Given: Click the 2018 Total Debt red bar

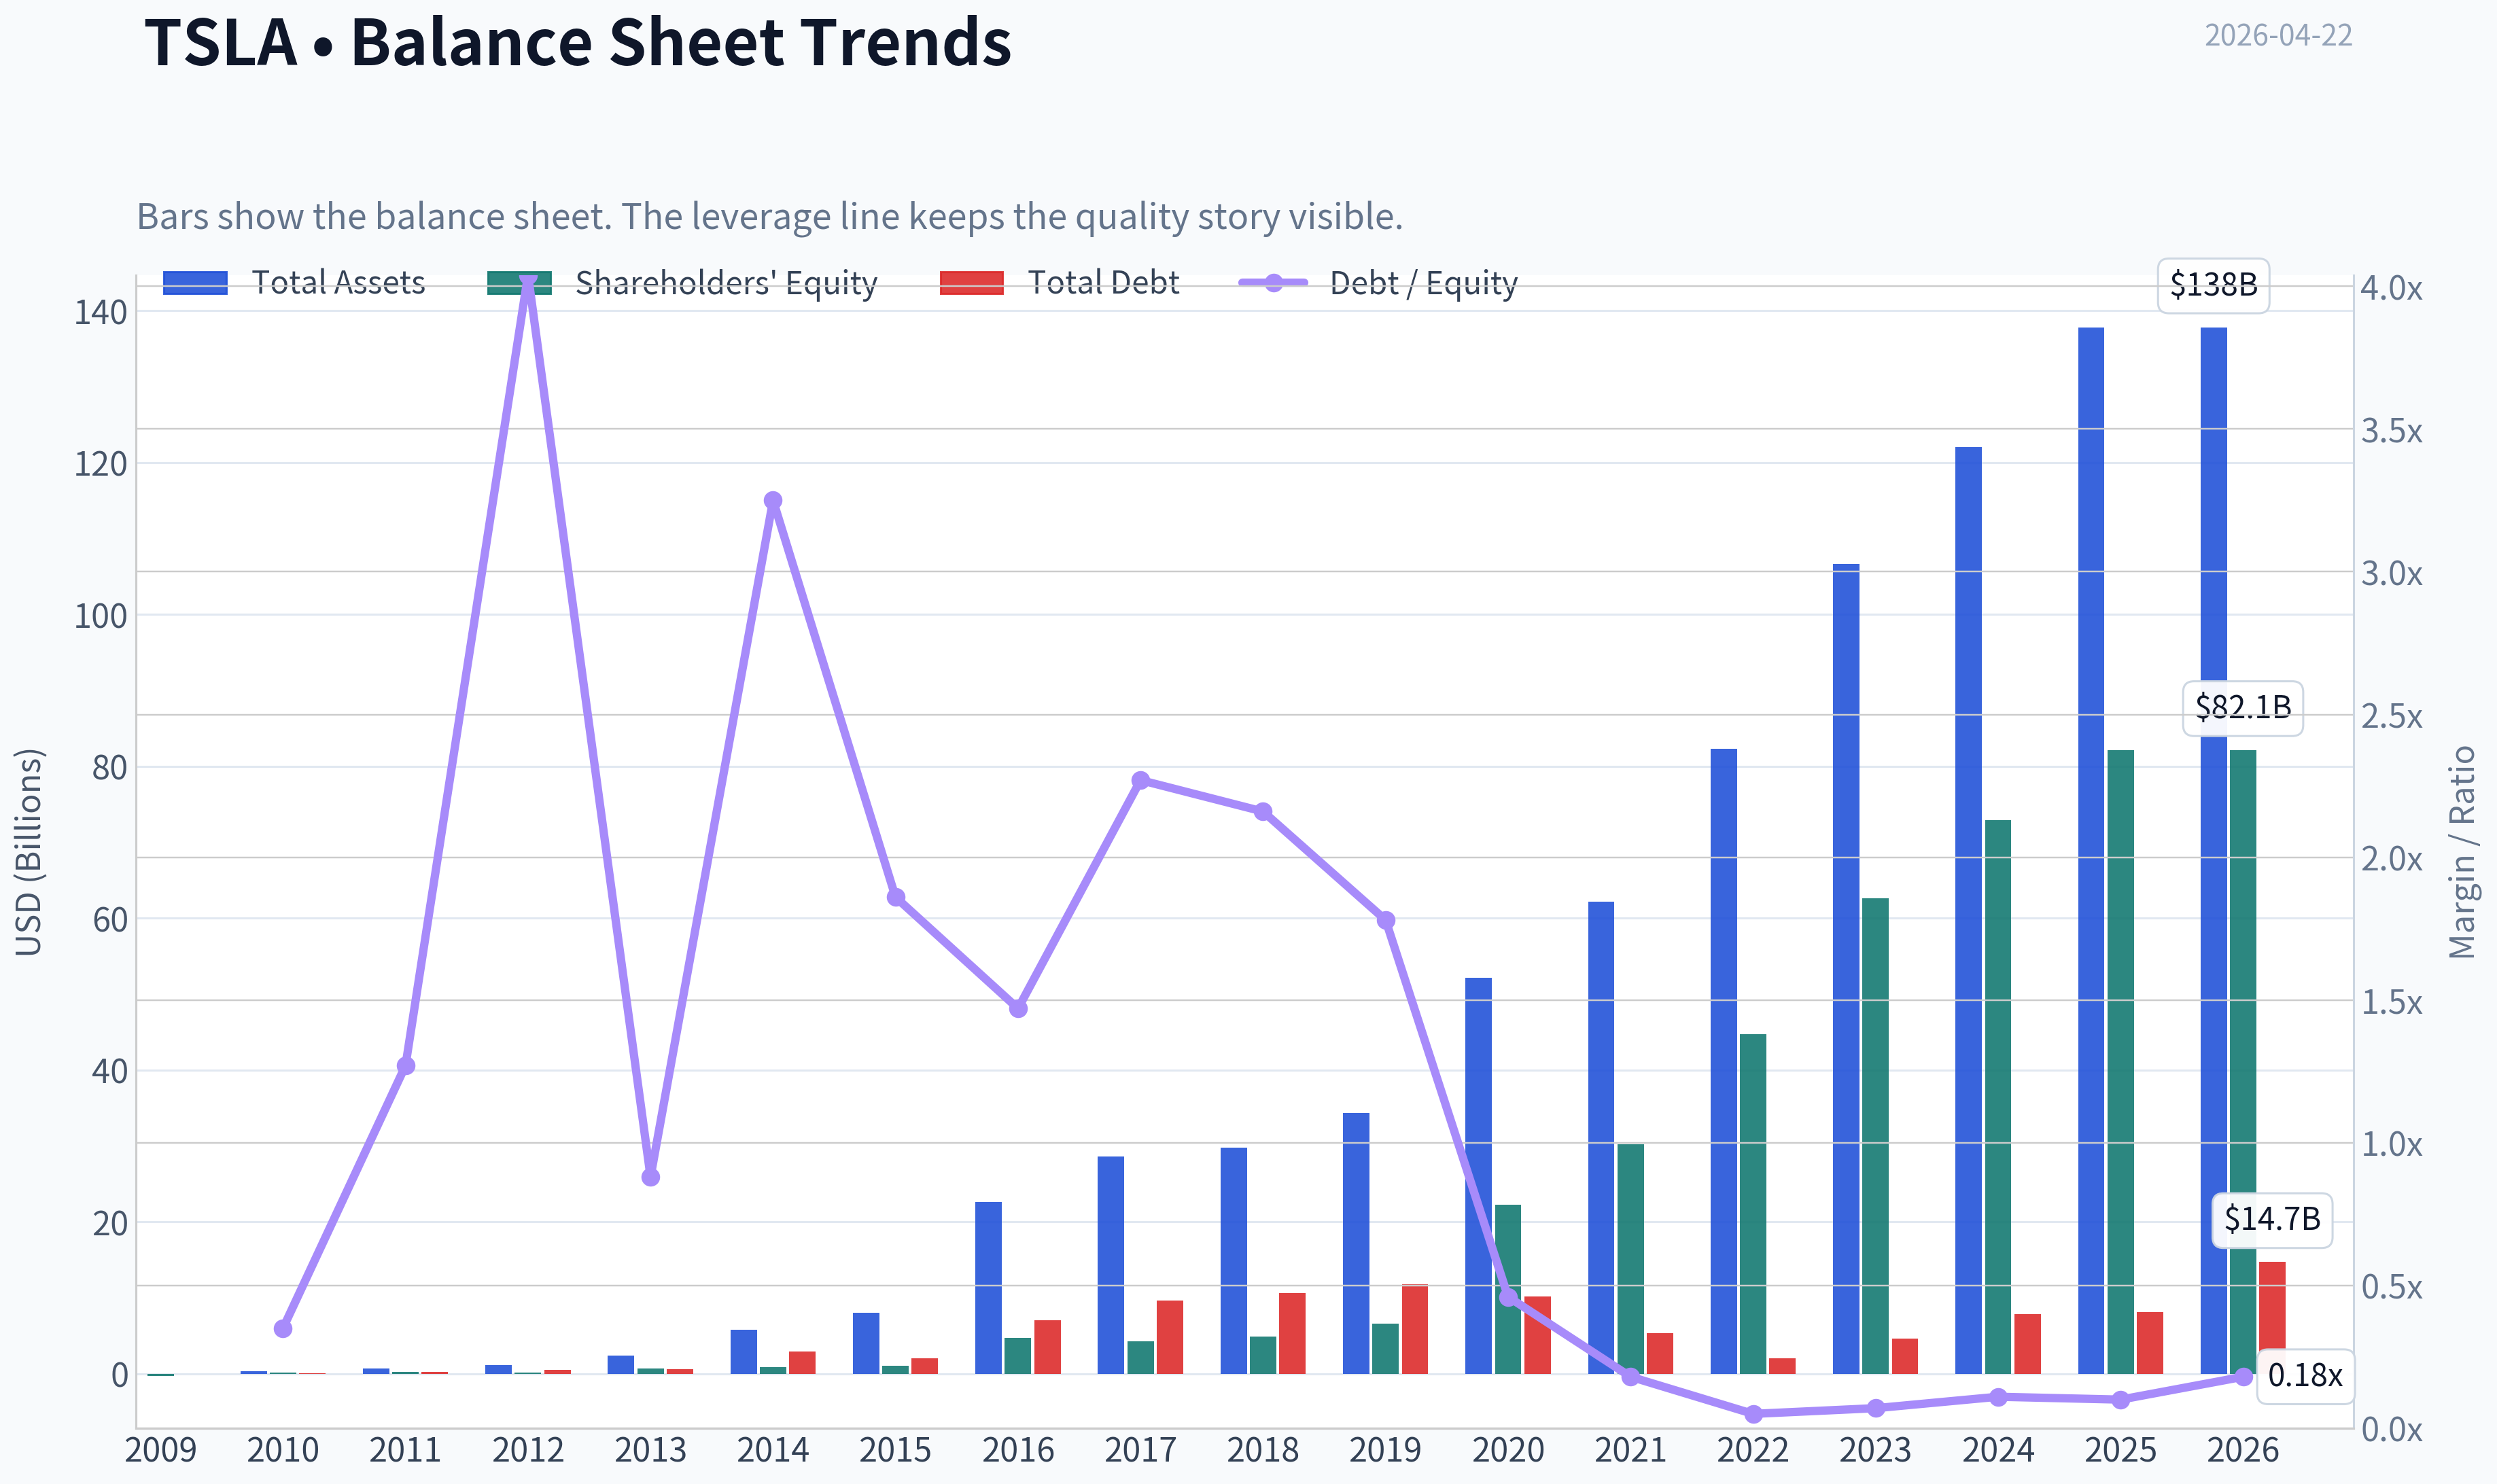Looking at the screenshot, I should [x=1292, y=1333].
